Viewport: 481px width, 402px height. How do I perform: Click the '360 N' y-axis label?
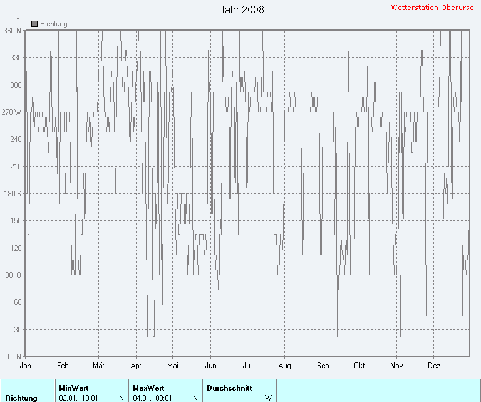tap(13, 30)
